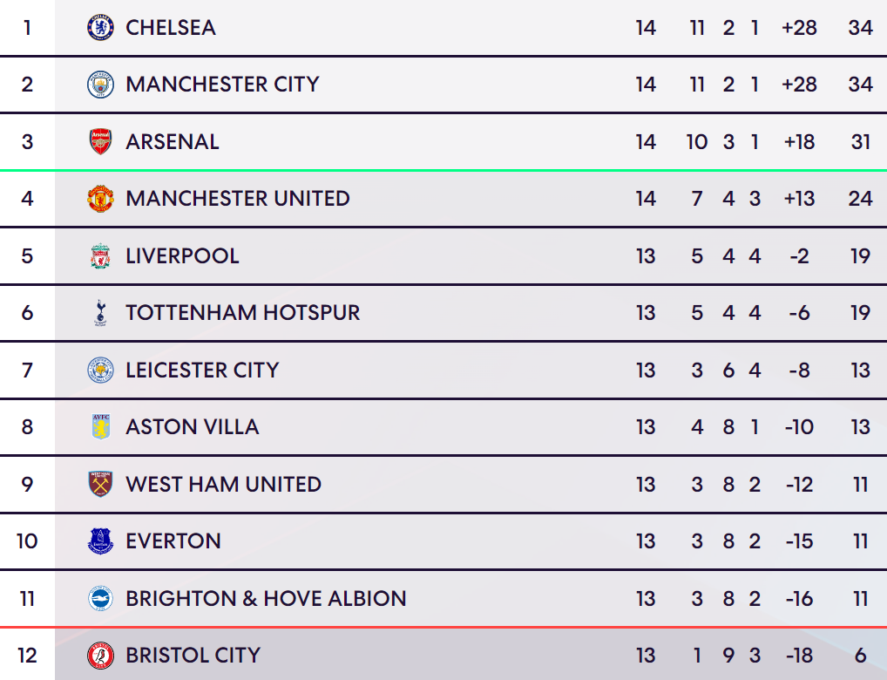
Task: Click the Leicester City club crest
Action: (x=100, y=371)
